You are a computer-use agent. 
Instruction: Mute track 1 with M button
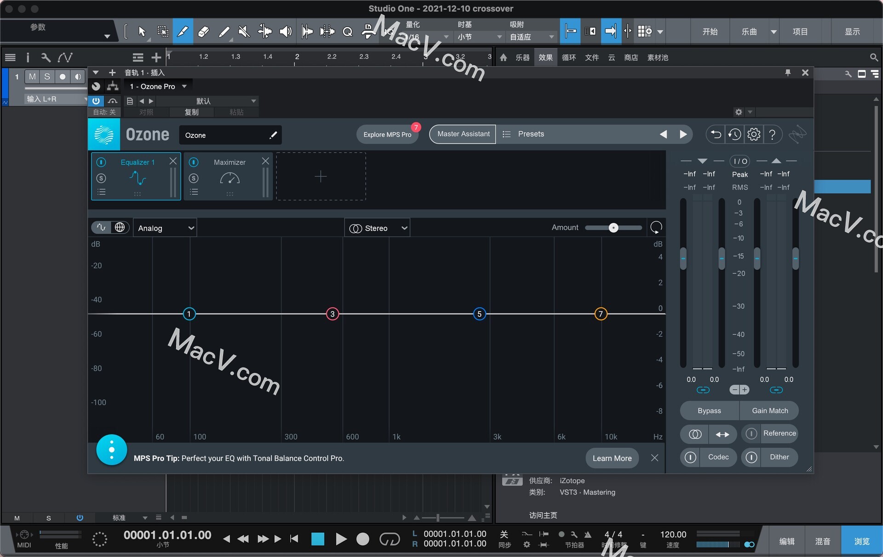(x=32, y=77)
